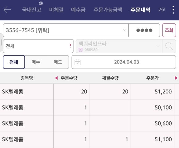Click the 주문가 column header
Screen dimensions: 179x148
coord(152,78)
